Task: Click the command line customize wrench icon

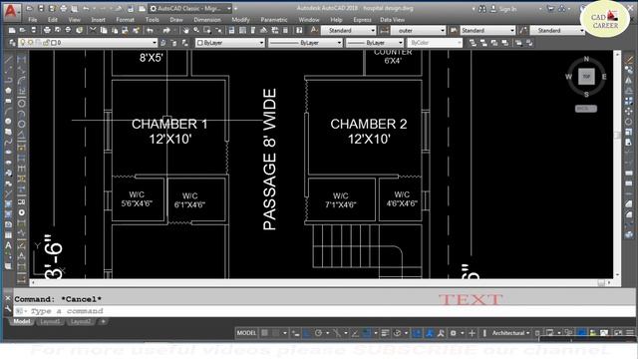Action: (x=8, y=310)
